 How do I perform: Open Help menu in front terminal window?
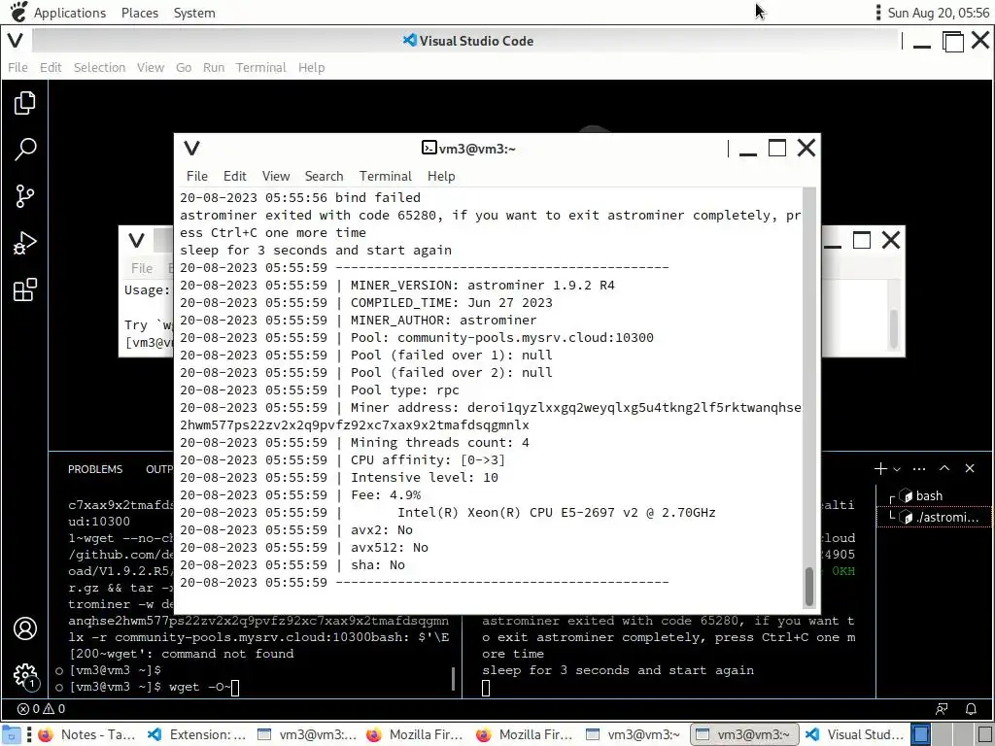[x=441, y=177]
